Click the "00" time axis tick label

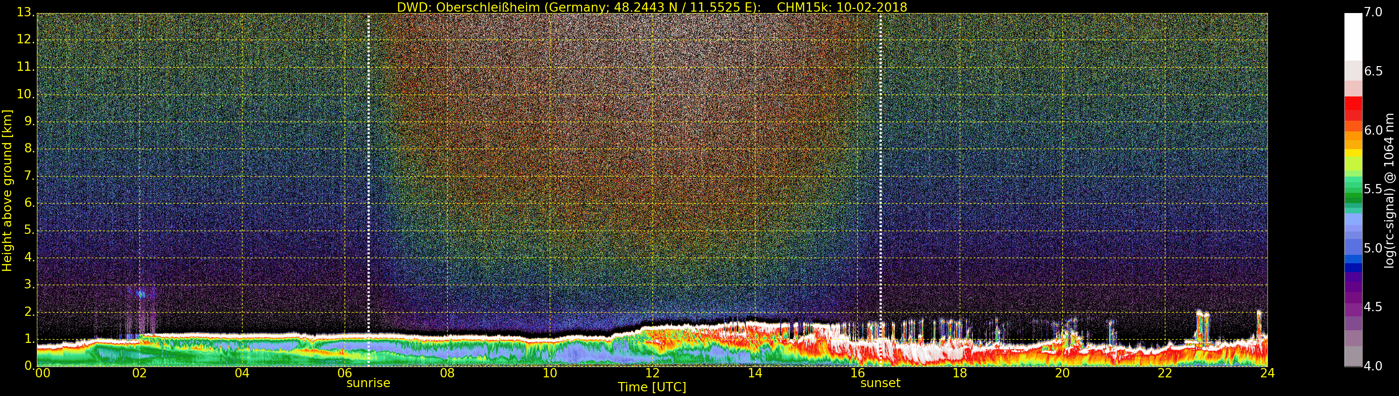(42, 373)
